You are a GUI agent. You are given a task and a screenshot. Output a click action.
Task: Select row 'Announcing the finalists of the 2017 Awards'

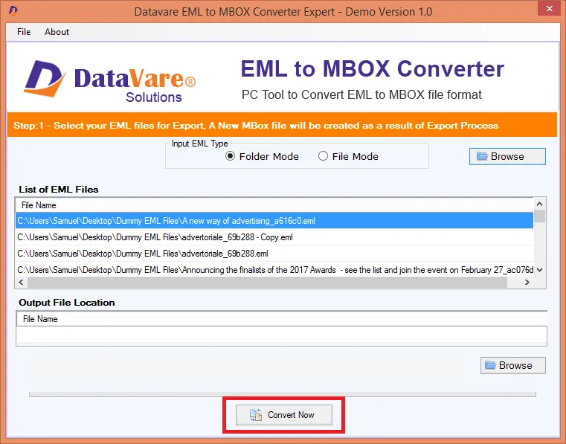pyautogui.click(x=274, y=270)
